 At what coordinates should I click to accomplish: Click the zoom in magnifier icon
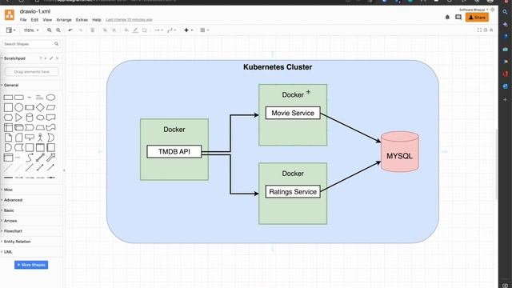50,30
